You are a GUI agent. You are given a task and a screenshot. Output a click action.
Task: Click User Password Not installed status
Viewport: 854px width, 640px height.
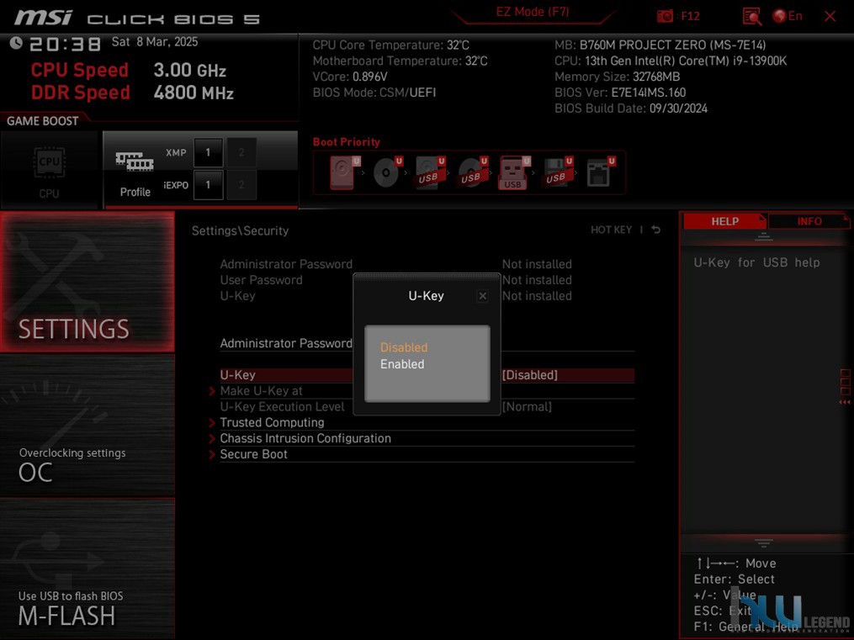pyautogui.click(x=537, y=280)
